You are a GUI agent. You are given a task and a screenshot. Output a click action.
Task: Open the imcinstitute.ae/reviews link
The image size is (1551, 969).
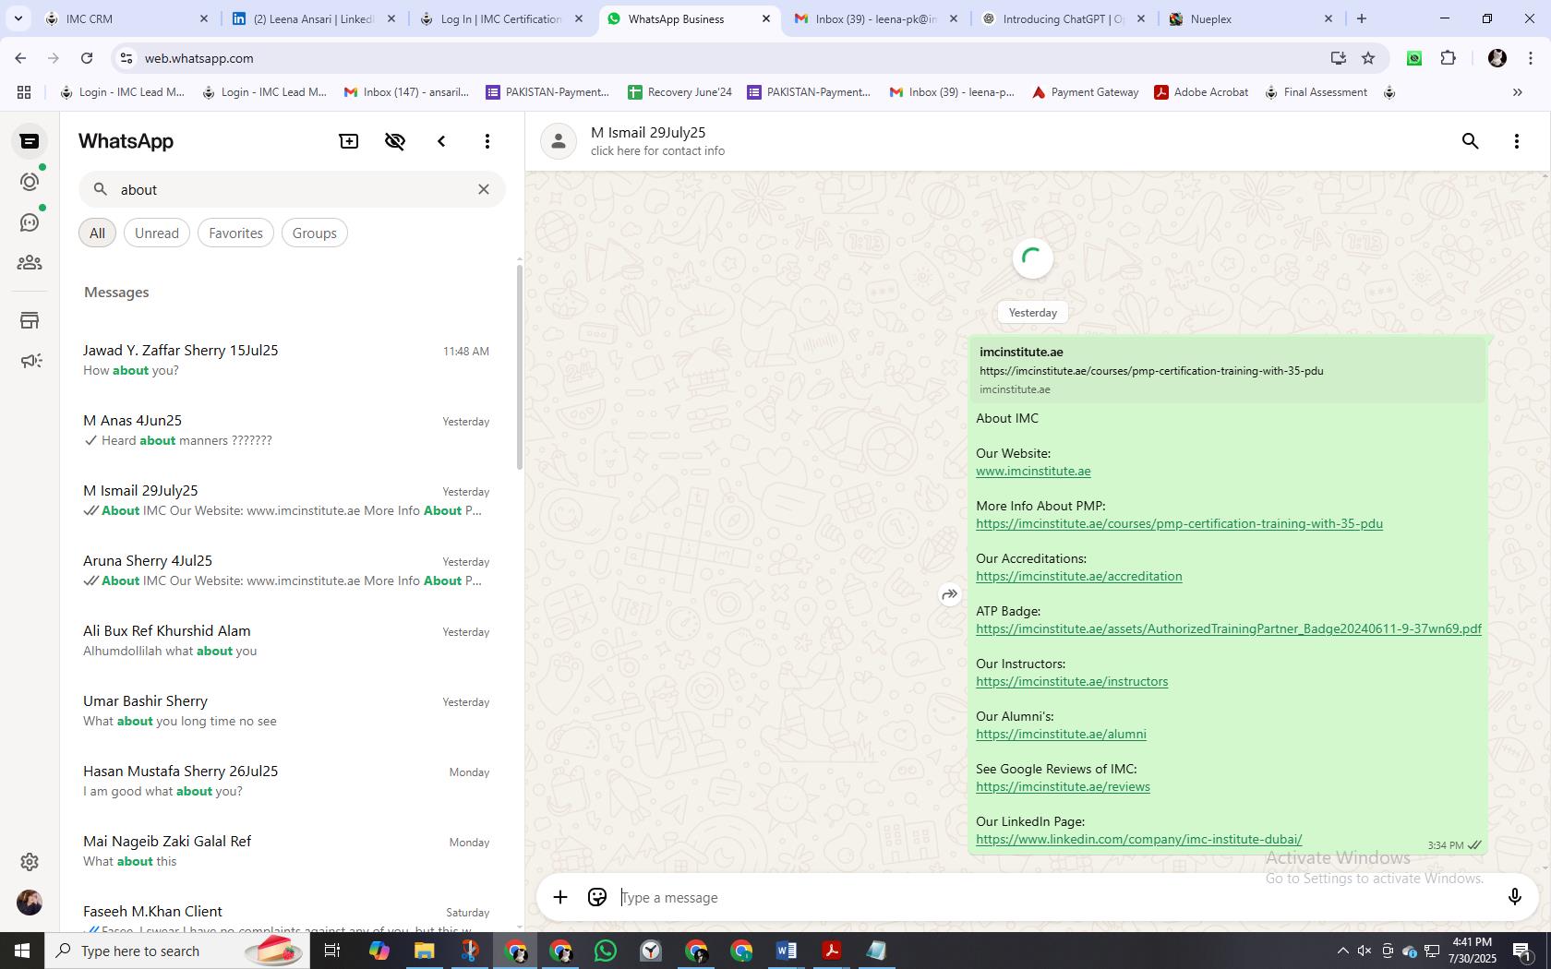[x=1063, y=787]
